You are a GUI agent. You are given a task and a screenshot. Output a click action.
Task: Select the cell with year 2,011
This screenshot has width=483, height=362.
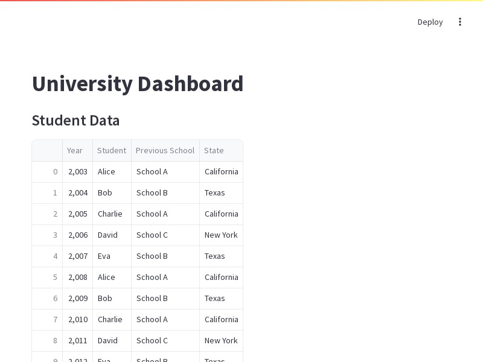(x=78, y=341)
